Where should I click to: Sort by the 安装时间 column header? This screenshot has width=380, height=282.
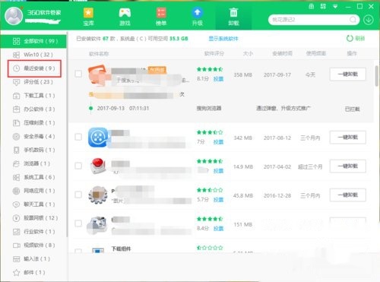tap(282, 54)
